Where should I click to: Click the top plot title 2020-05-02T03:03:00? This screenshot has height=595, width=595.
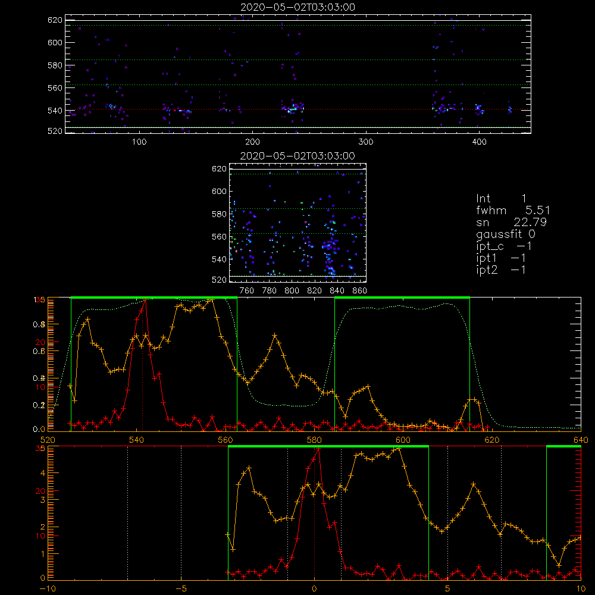[297, 7]
